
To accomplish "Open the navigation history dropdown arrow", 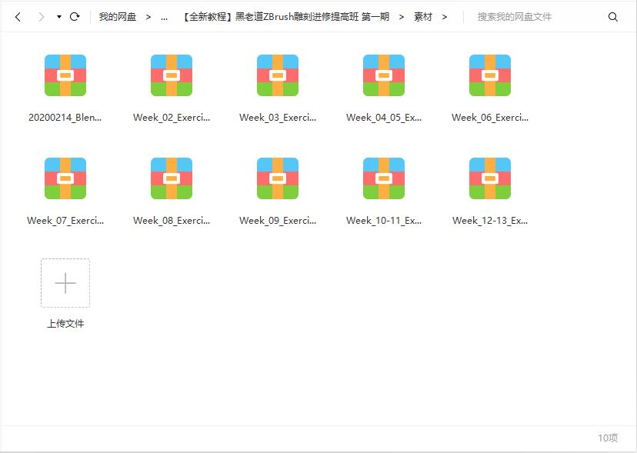I will 59,17.
